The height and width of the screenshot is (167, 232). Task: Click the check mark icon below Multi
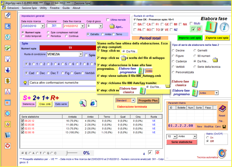tap(193, 29)
